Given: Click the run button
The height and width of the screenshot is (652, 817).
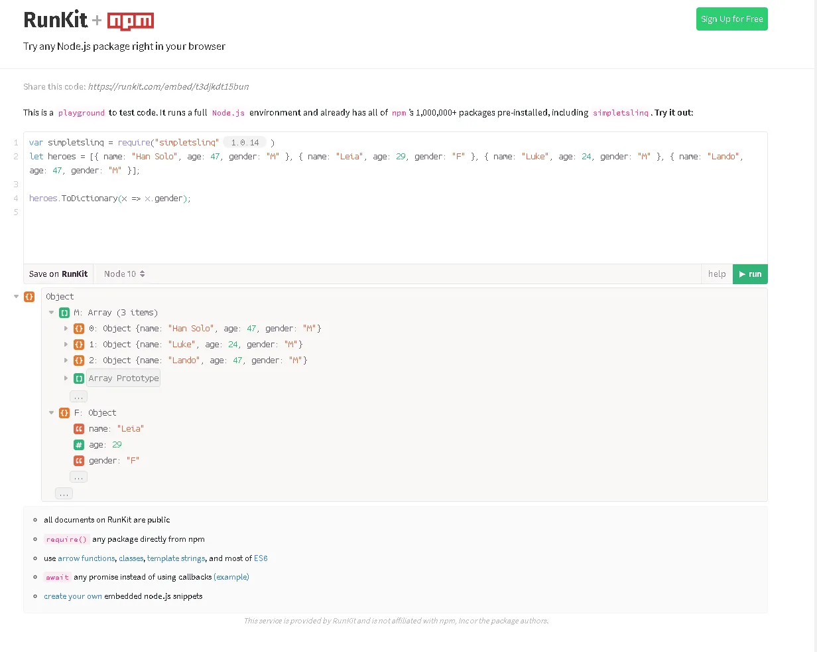Looking at the screenshot, I should pyautogui.click(x=750, y=274).
